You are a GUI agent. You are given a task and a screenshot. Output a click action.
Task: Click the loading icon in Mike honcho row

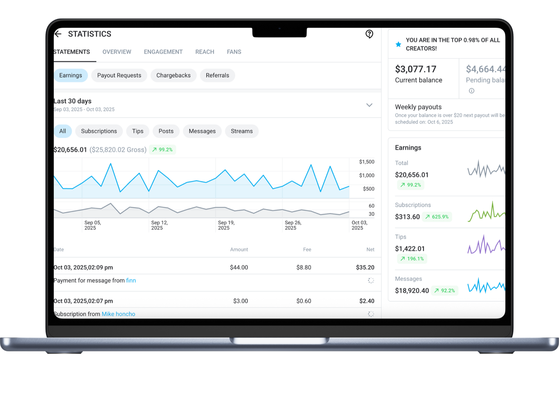point(371,314)
